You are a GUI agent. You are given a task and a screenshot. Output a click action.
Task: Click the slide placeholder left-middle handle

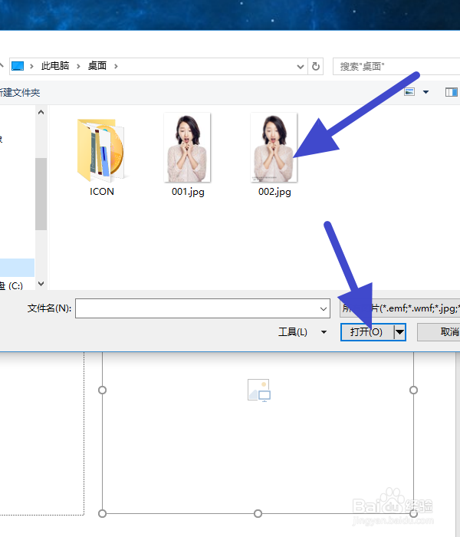pos(102,390)
